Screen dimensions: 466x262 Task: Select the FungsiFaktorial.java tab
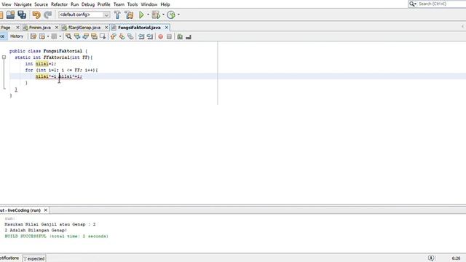(139, 28)
